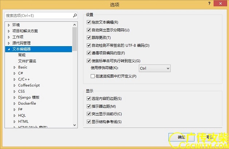Screen dimensions: 229x149
Task: Expand the HTML node
Action: [x=15, y=122]
